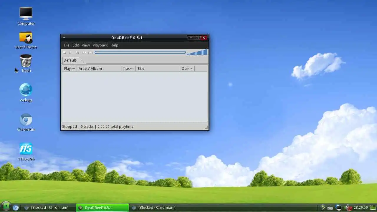Viewport: 377px width, 212px height.
Task: Select the webqq desktop icon
Action: (26, 92)
